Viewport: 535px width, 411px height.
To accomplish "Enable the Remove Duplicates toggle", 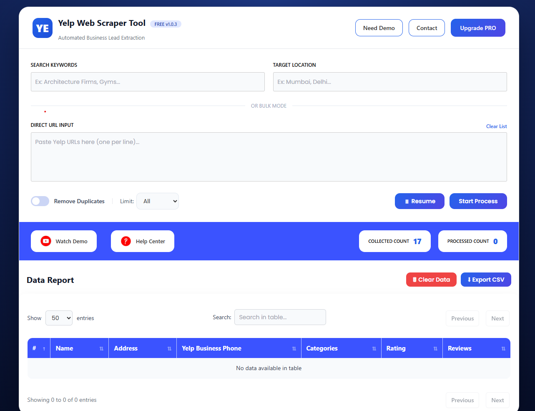I will 40,201.
